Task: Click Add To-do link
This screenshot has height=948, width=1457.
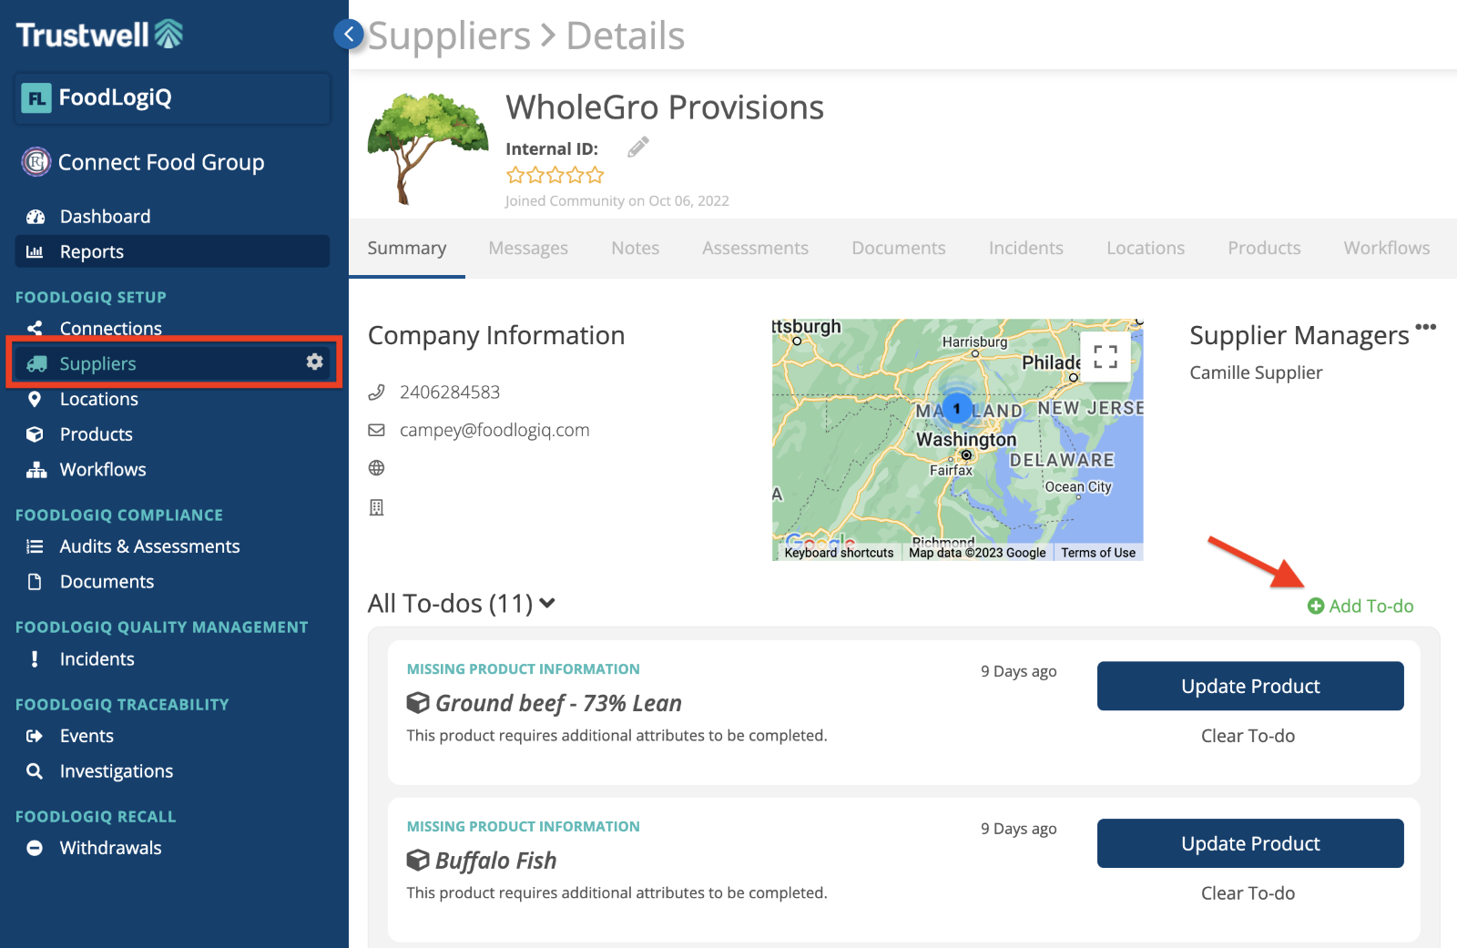Action: 1360,606
